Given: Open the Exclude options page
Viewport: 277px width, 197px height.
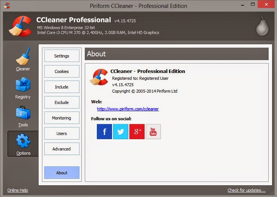Looking at the screenshot, I should tap(62, 102).
